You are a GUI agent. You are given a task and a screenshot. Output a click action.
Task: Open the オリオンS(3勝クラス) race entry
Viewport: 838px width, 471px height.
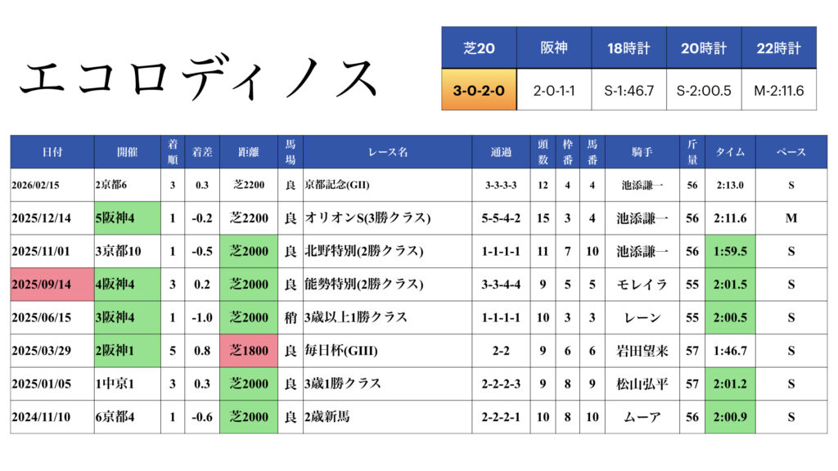click(x=367, y=218)
